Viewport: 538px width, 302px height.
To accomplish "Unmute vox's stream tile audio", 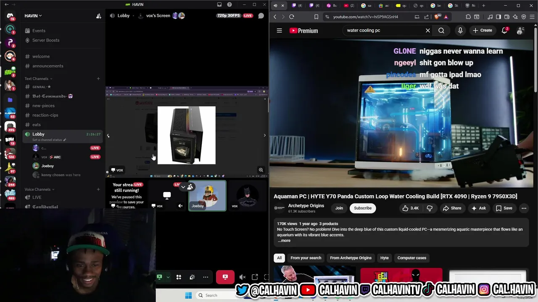I will coord(180,206).
